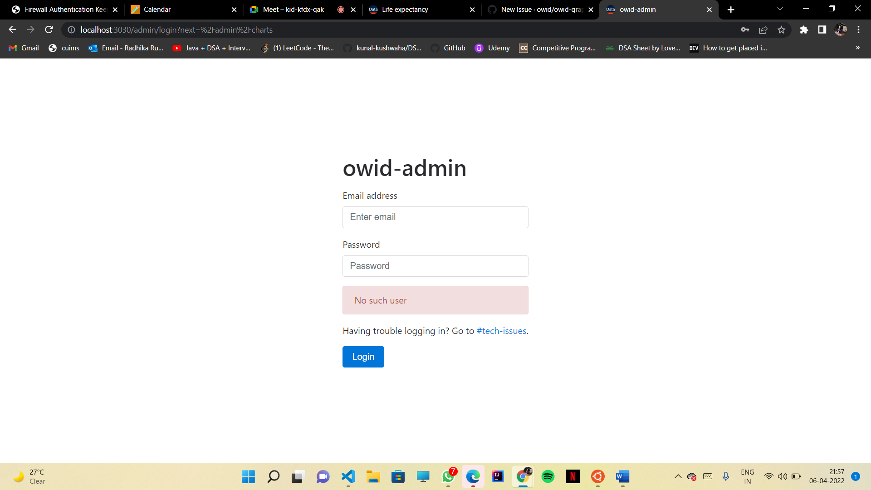Open the tab search dropdown arrow
The height and width of the screenshot is (490, 871).
pyautogui.click(x=779, y=9)
